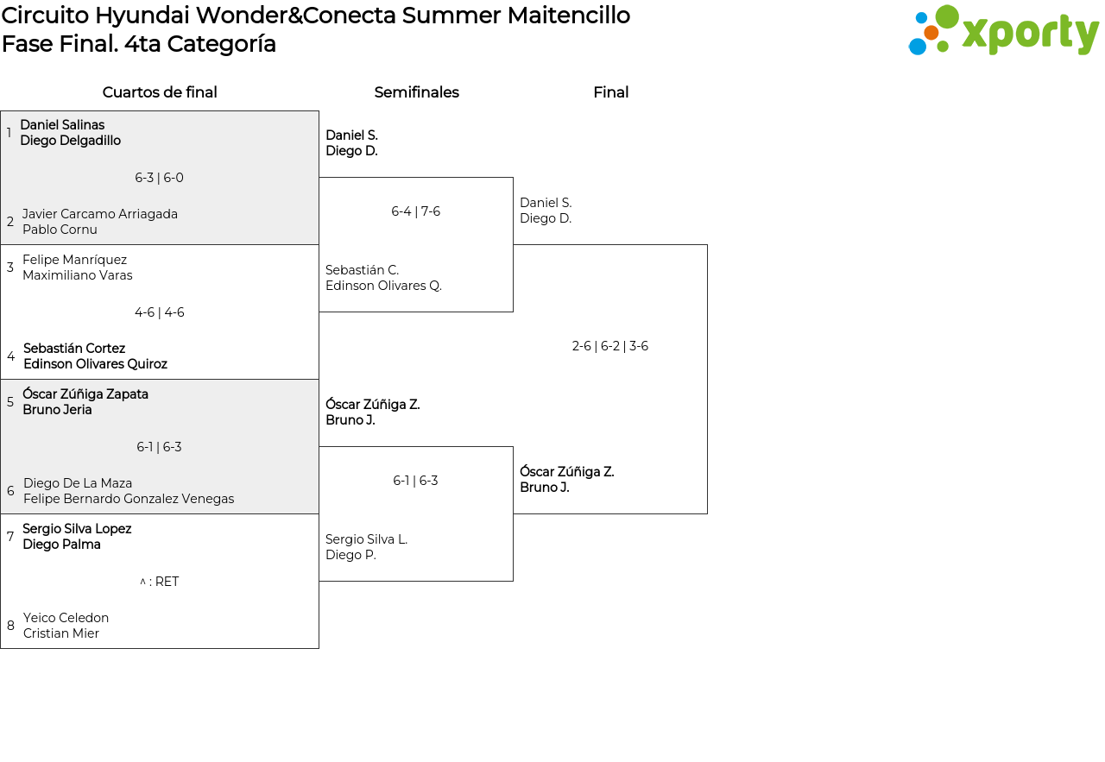Screen dimensions: 1105x762
Task: Select Óscar Zúñiga Zapata quarterfinal team
Action: 85,402
